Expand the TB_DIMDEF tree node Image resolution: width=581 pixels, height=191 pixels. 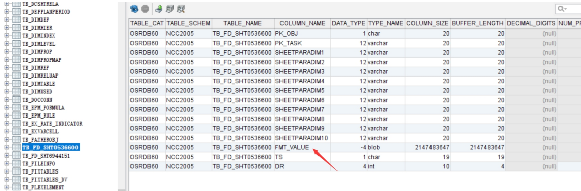point(6,20)
